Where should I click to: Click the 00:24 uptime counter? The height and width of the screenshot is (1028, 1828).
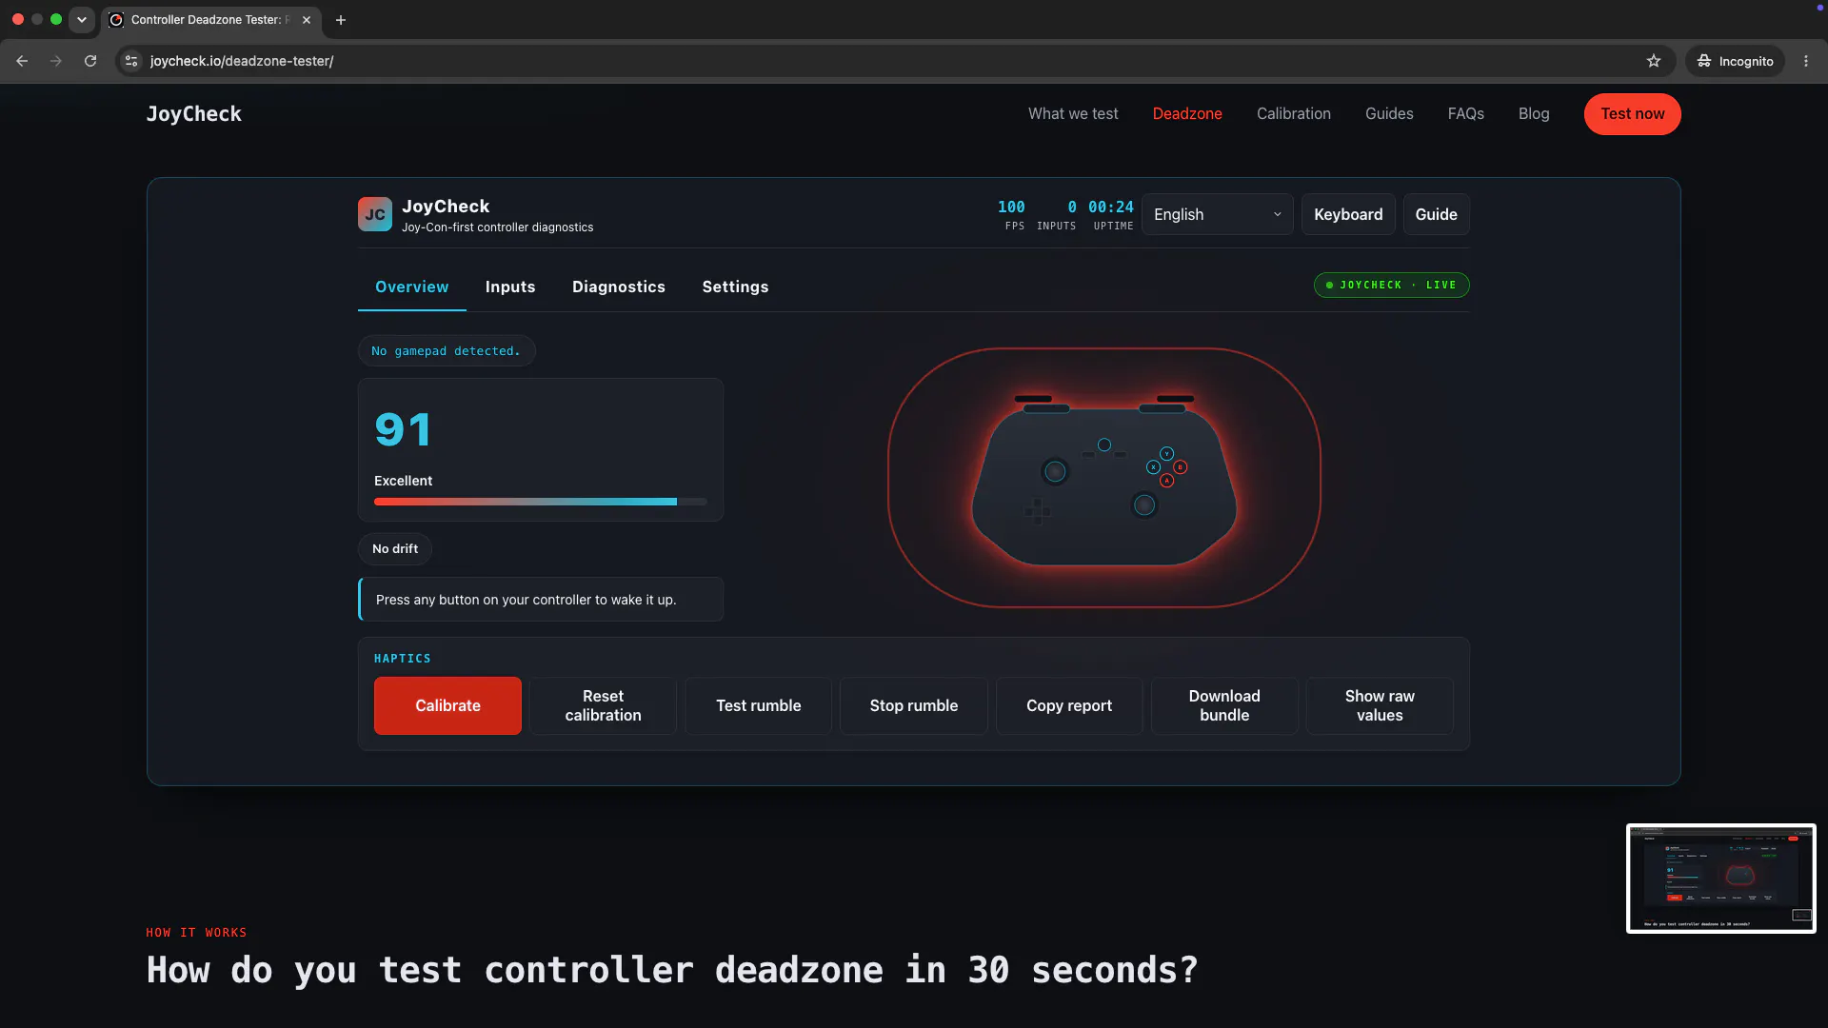pyautogui.click(x=1111, y=214)
